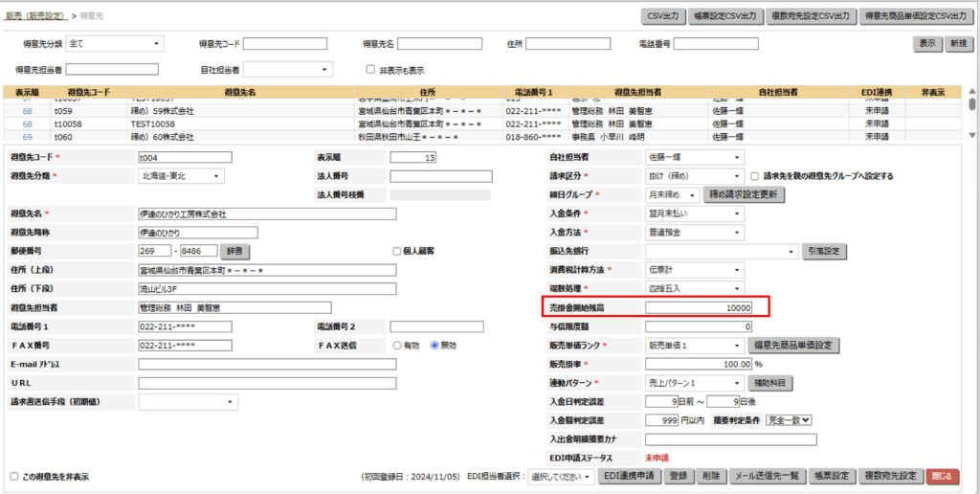Toggle the 非表示も表示 checkbox

tap(370, 70)
